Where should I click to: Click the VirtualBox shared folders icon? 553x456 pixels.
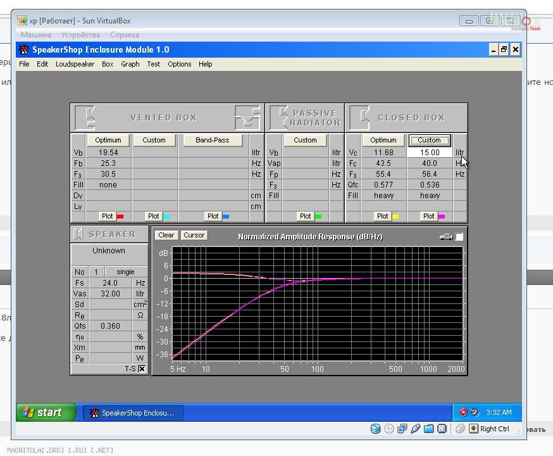[428, 429]
